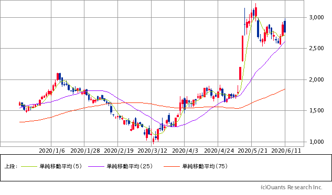Screen dimensions: 332x195
Task: Click the Quants Research Inc. copyright text
Action: [291, 187]
